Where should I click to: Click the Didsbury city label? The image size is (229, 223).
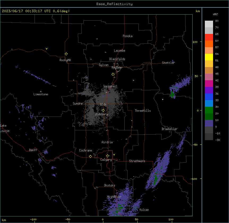102,114
